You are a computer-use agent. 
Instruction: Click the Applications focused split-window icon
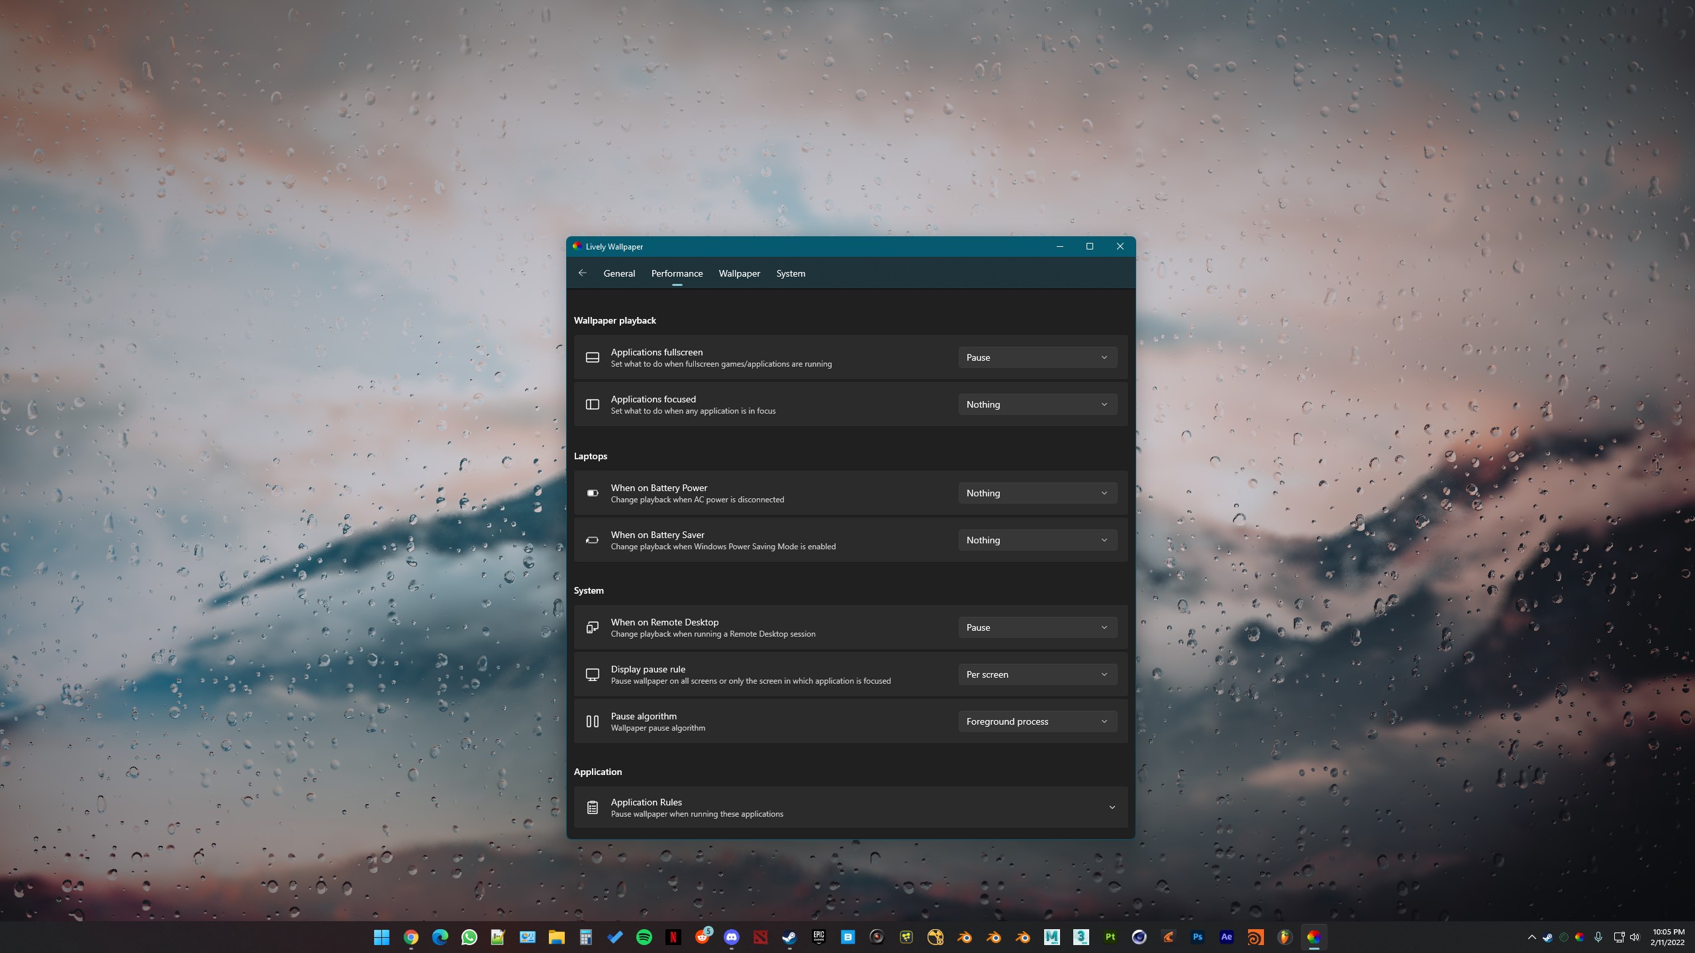click(592, 404)
